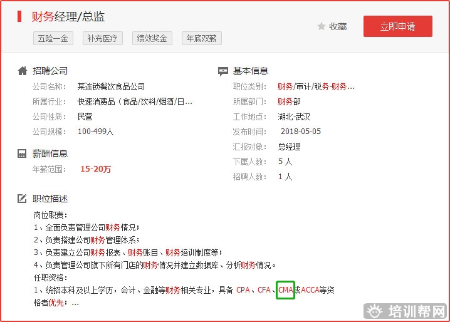The width and height of the screenshot is (450, 322).
Task: Click the star favorite icon
Action: (322, 26)
